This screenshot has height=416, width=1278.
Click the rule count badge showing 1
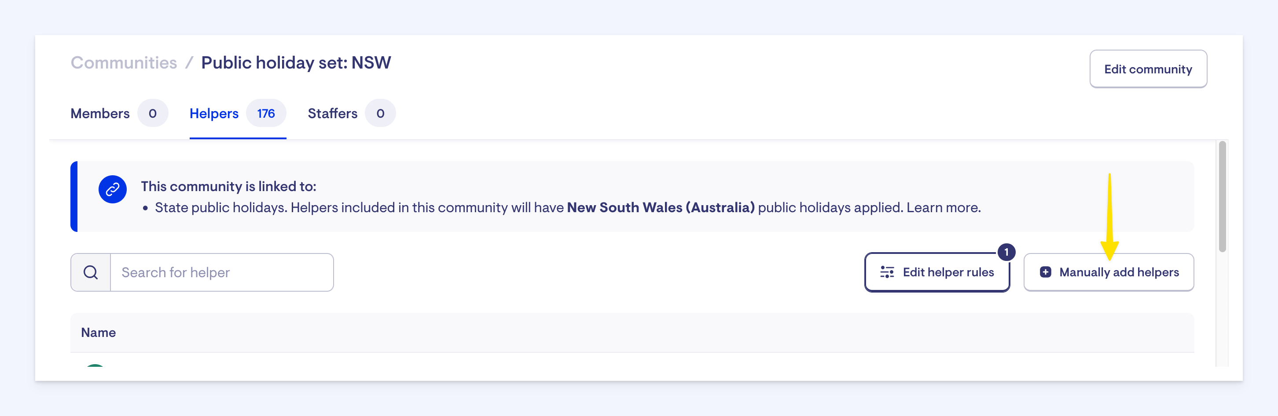tap(1006, 252)
